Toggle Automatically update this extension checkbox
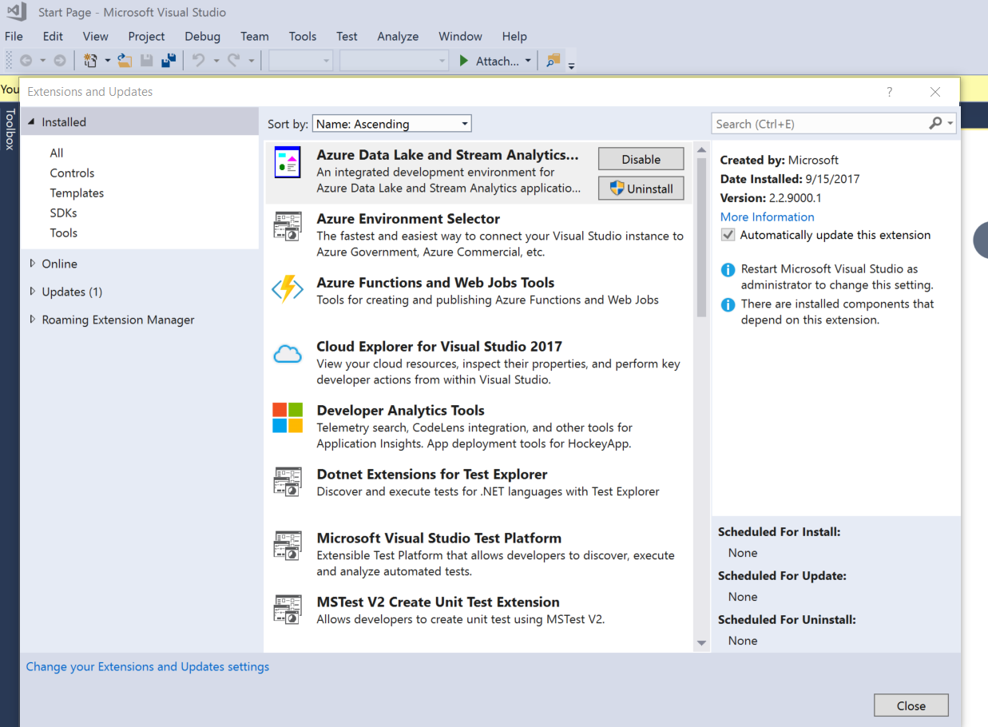The image size is (988, 727). coord(728,235)
